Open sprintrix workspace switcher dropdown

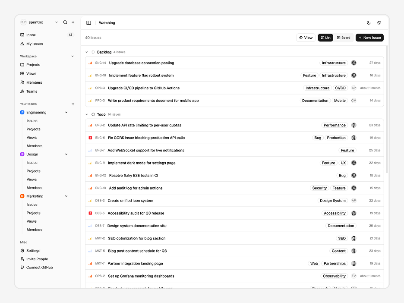[57, 22]
